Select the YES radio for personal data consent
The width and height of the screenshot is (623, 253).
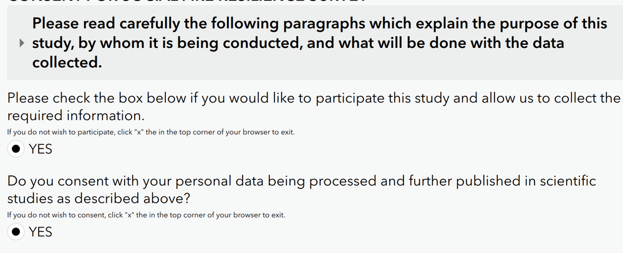pos(16,232)
